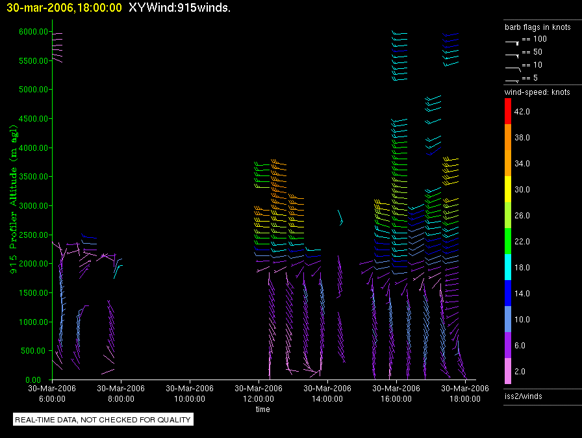Click the 'wind-speed: knots' legend heading
582x438 pixels.
pyautogui.click(x=537, y=92)
